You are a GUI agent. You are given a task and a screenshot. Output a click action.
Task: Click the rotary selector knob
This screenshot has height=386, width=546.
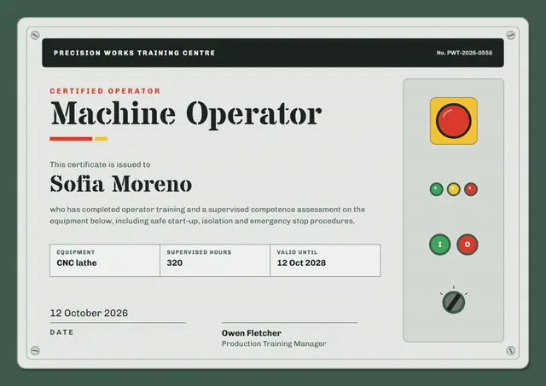click(x=453, y=302)
